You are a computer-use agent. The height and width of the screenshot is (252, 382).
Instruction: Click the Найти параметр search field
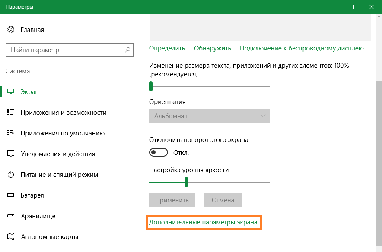click(65, 50)
